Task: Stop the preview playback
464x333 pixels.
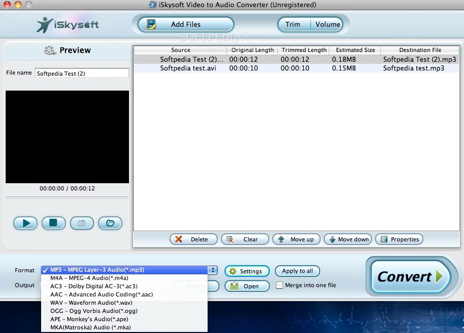Action: pos(53,223)
